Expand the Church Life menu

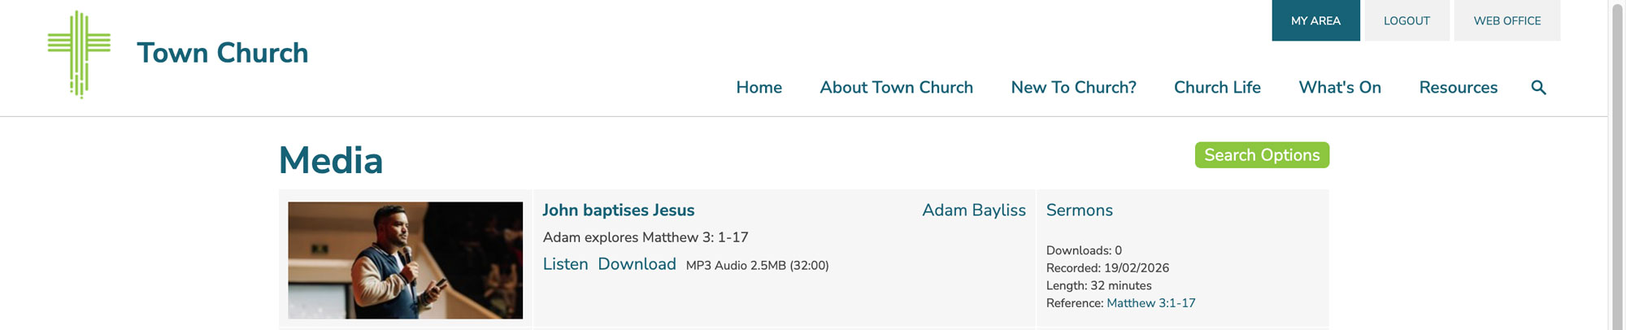1217,87
